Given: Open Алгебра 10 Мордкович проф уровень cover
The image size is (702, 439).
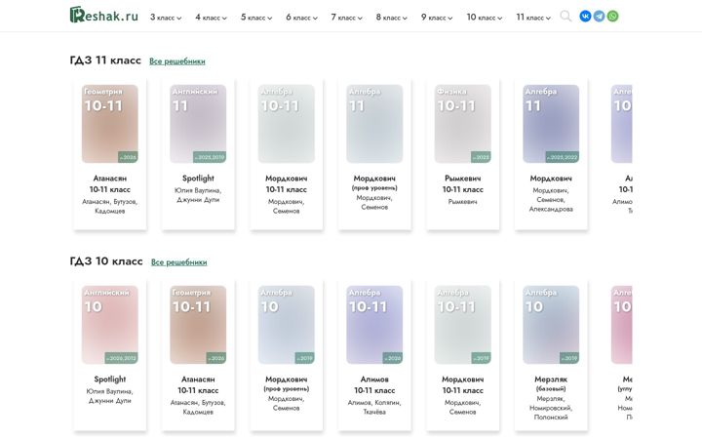Looking at the screenshot, I should (x=286, y=325).
